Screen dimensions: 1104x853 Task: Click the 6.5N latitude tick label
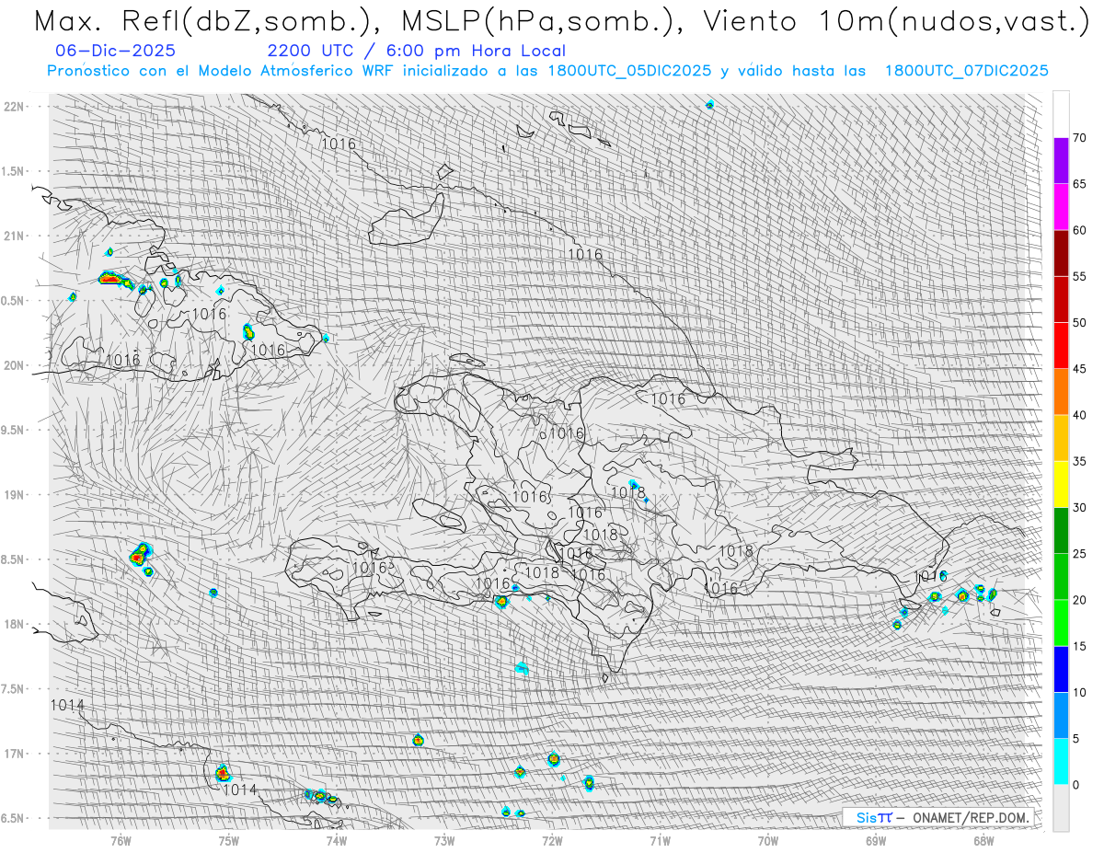[x=14, y=818]
